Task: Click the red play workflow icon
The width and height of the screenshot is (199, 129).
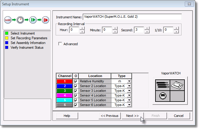Action: coord(45,20)
